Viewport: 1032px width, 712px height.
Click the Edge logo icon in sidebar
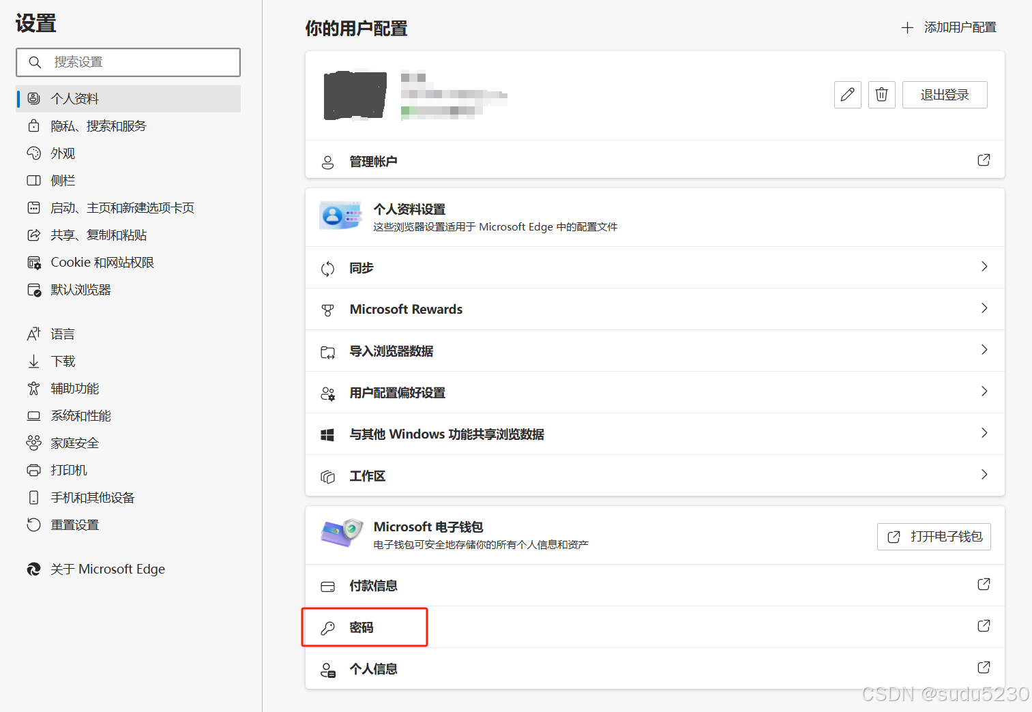pyautogui.click(x=33, y=569)
